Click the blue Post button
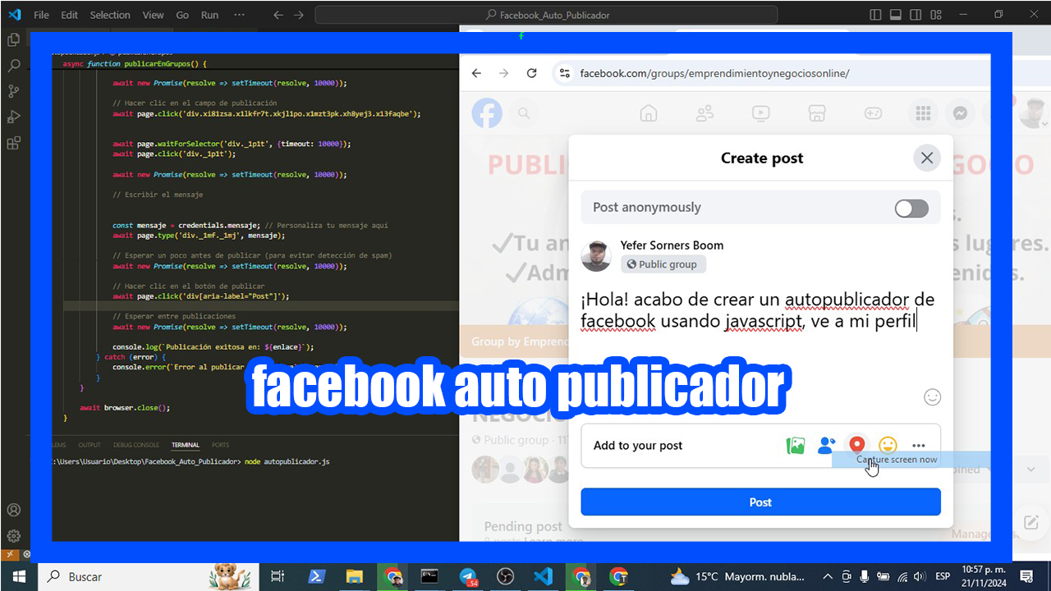 click(760, 502)
